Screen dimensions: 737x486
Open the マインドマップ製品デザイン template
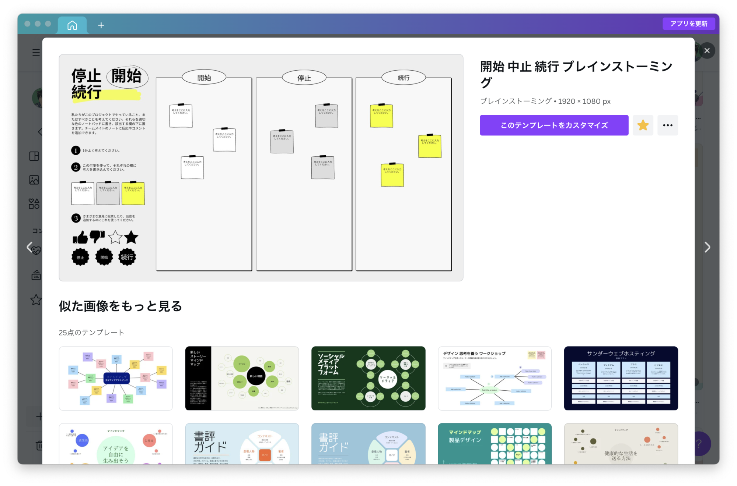495,443
